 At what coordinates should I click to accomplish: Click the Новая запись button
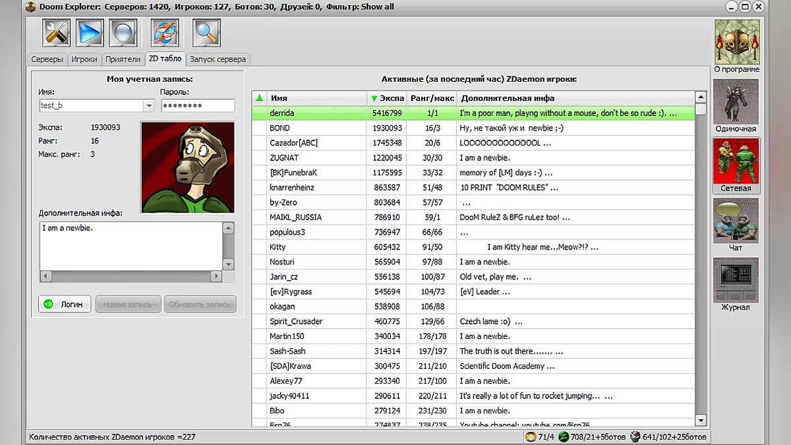(128, 304)
